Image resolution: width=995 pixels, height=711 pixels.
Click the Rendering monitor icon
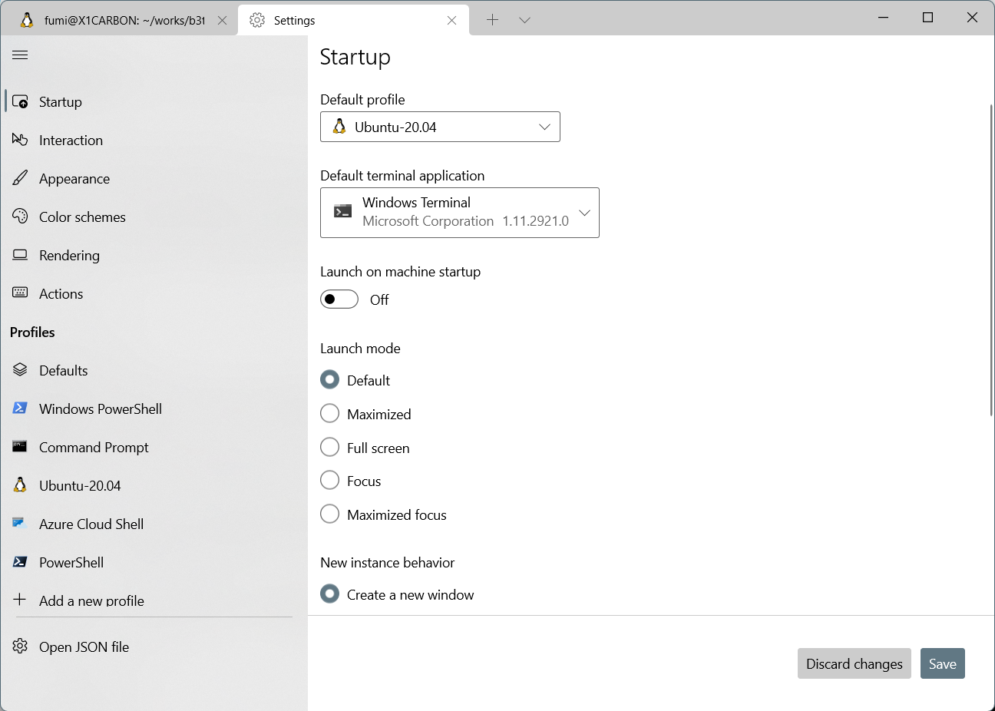coord(20,255)
